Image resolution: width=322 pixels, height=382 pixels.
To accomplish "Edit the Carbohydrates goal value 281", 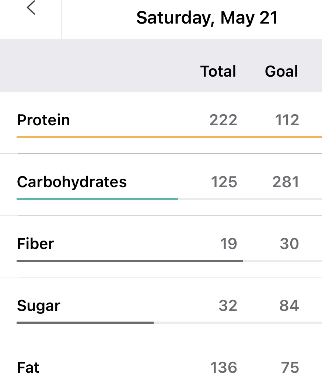I will [x=286, y=182].
